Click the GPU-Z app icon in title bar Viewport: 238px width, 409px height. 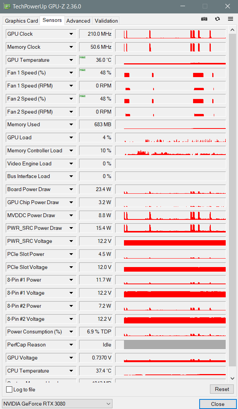(x=7, y=6)
